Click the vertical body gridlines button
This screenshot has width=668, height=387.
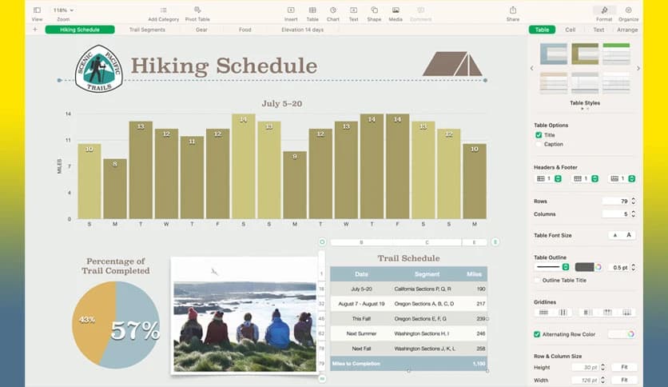point(563,313)
